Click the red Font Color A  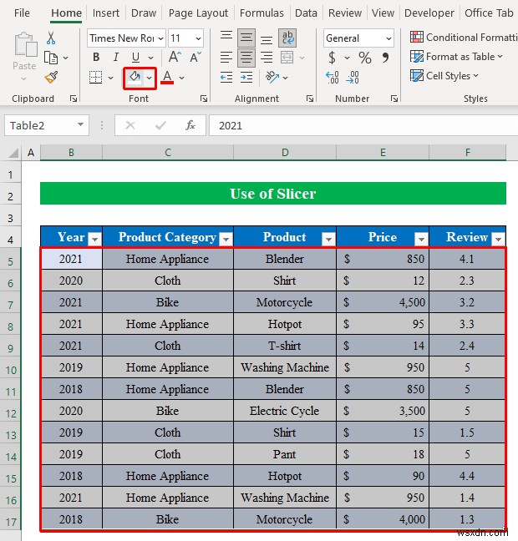pos(167,78)
